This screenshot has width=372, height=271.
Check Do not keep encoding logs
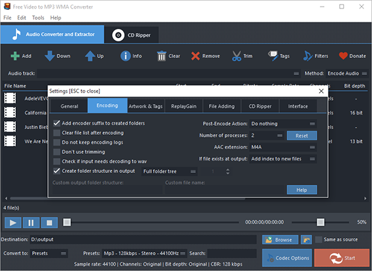(57, 142)
